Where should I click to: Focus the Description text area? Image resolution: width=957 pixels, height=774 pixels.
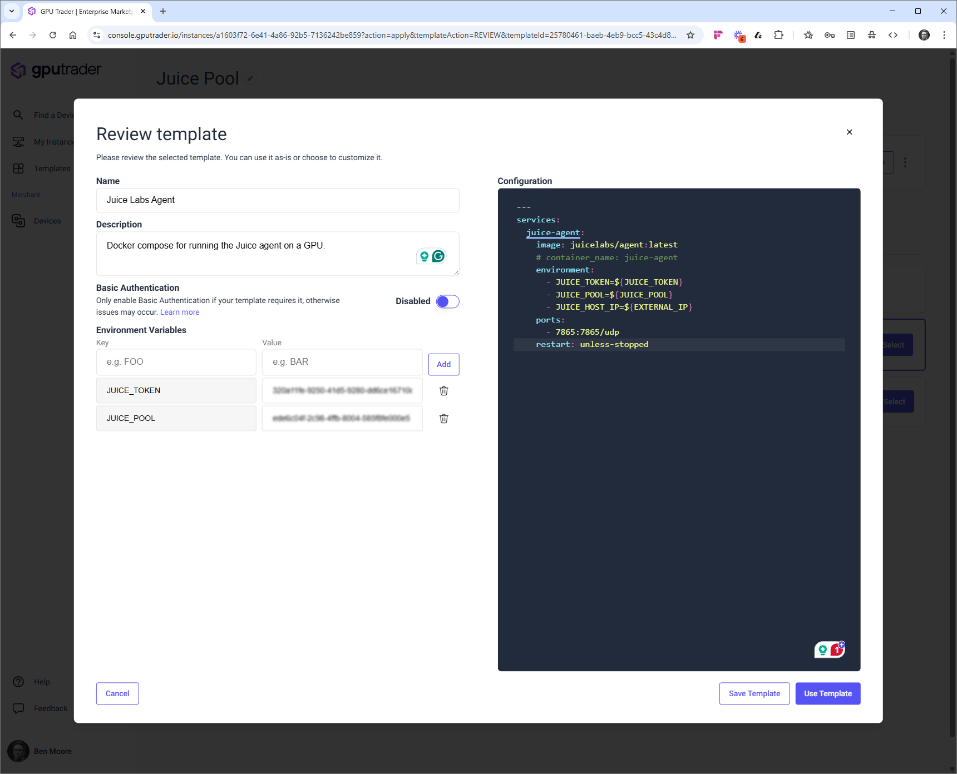278,254
